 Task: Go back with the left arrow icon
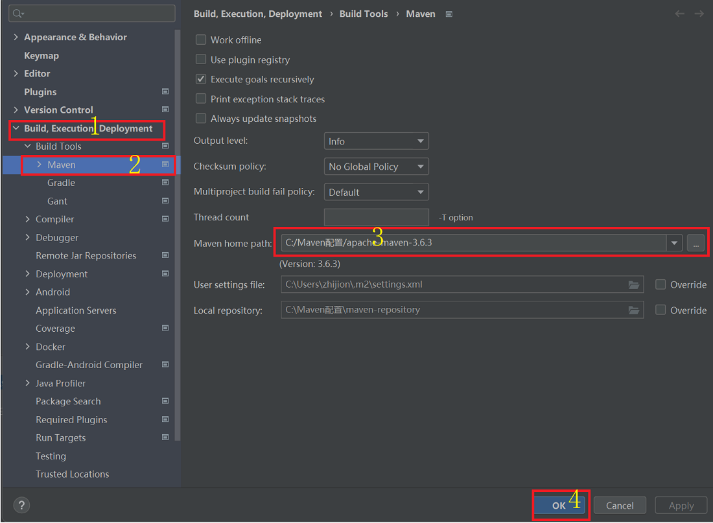click(680, 14)
